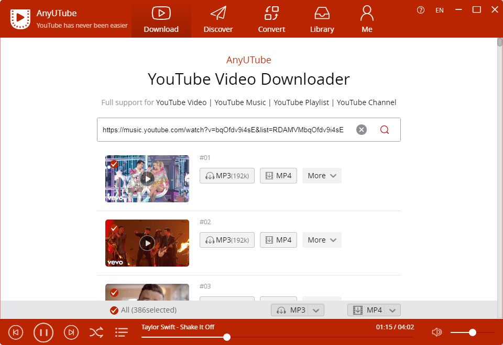503x345 pixels.
Task: Click the YouTube Video text
Action: point(181,102)
